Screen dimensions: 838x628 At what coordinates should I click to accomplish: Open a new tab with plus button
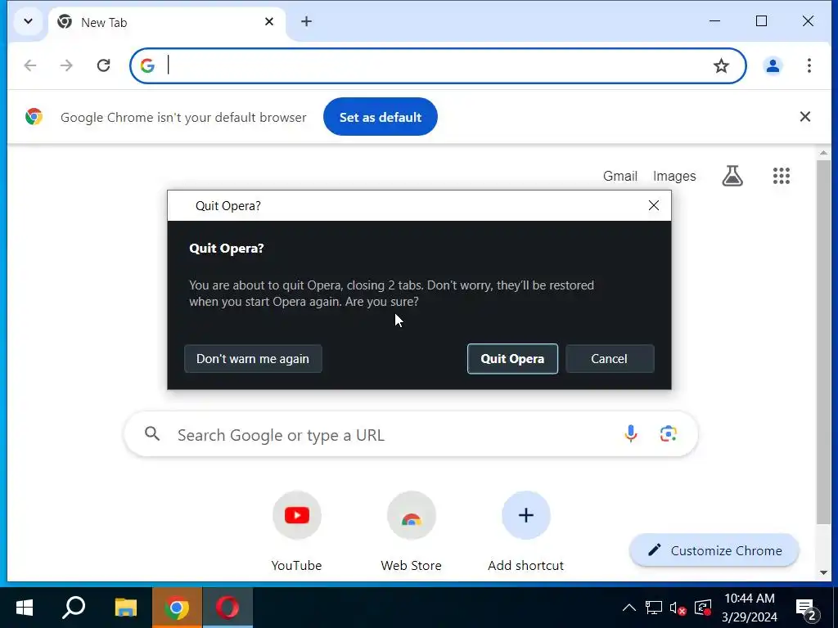[x=306, y=22]
